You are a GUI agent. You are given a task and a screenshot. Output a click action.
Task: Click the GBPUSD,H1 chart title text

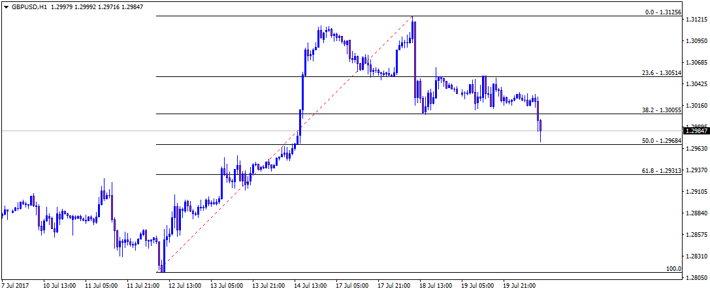pyautogui.click(x=30, y=7)
